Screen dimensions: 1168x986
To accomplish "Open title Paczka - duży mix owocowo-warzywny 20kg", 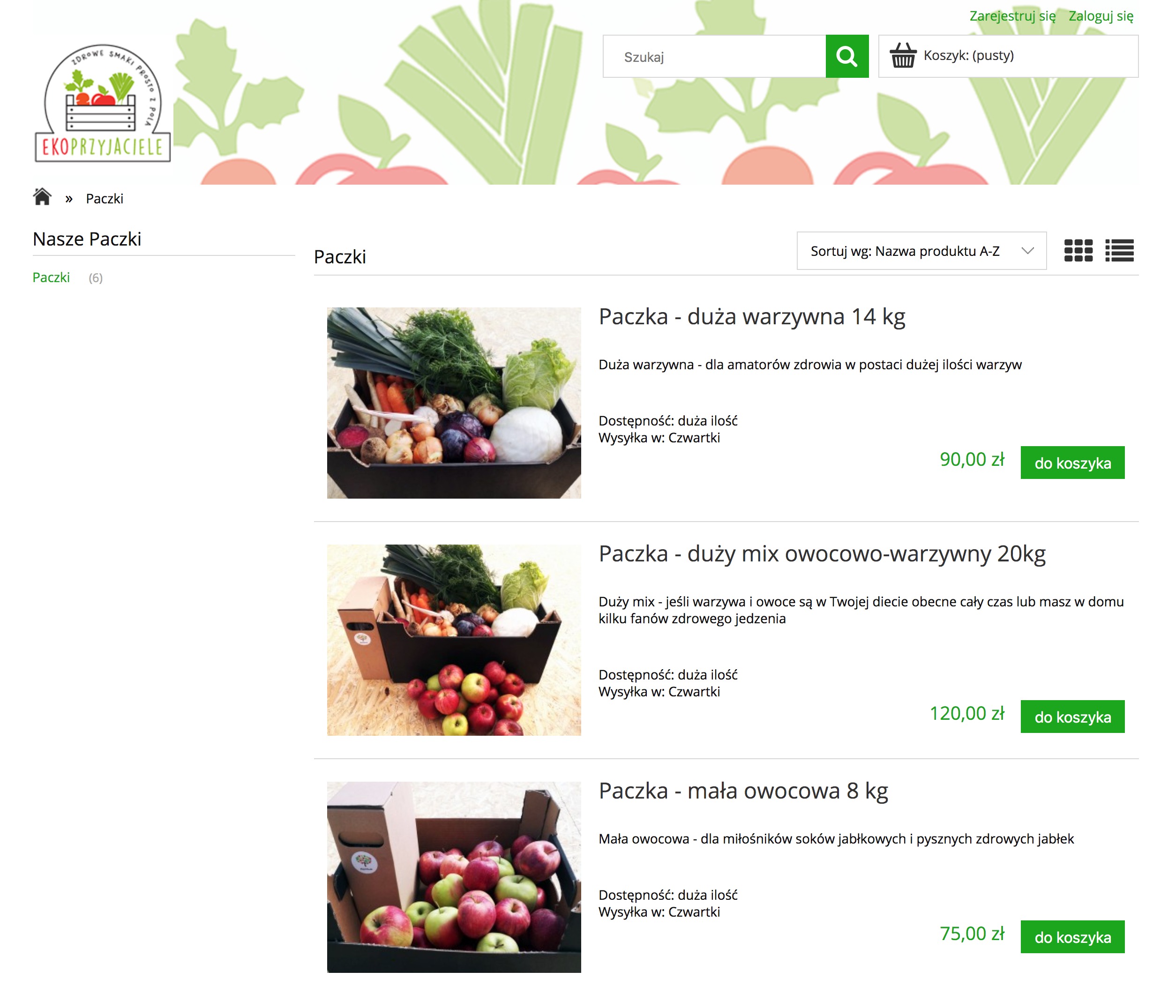I will [x=822, y=554].
